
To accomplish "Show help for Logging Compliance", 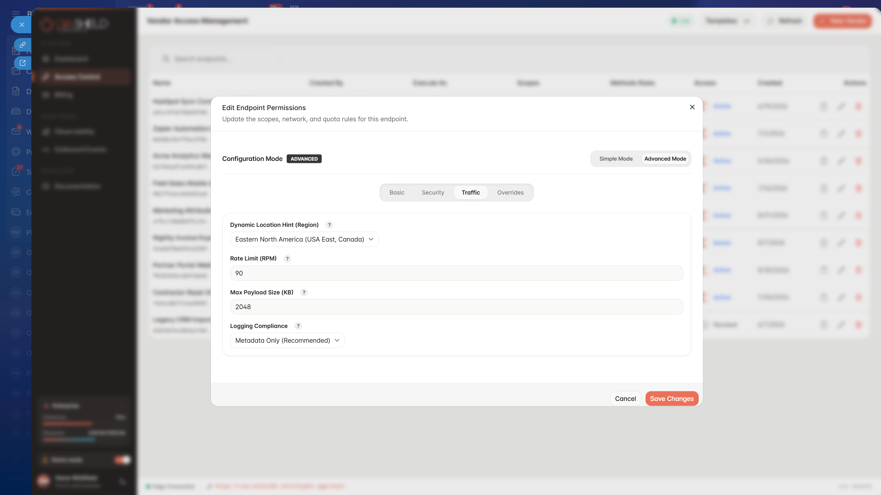I will pos(298,326).
